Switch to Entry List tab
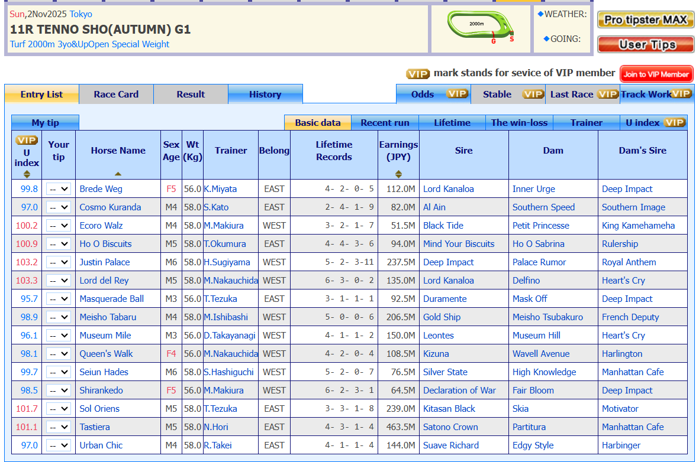The height and width of the screenshot is (462, 699). (x=42, y=95)
